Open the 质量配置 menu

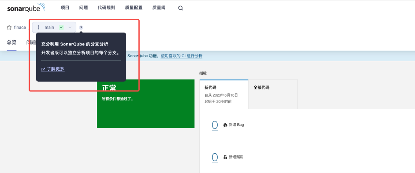click(x=134, y=8)
